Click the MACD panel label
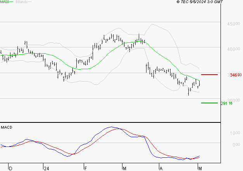 [x=7, y=127]
